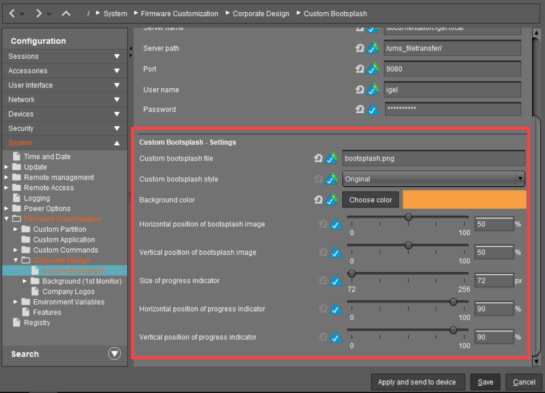The width and height of the screenshot is (545, 393).
Task: Click Size of progress indicator slider handle
Action: (x=352, y=274)
